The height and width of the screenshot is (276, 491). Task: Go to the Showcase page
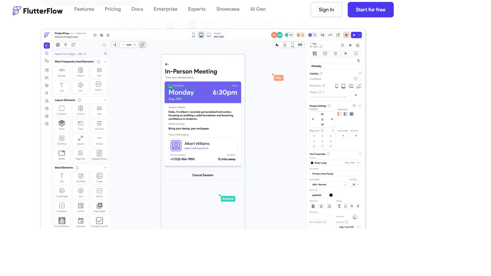(x=228, y=9)
